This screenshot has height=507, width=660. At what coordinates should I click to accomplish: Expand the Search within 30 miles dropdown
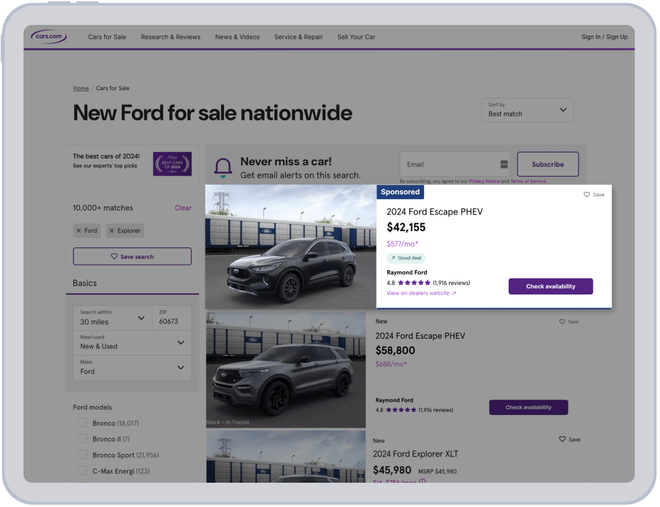pos(112,317)
